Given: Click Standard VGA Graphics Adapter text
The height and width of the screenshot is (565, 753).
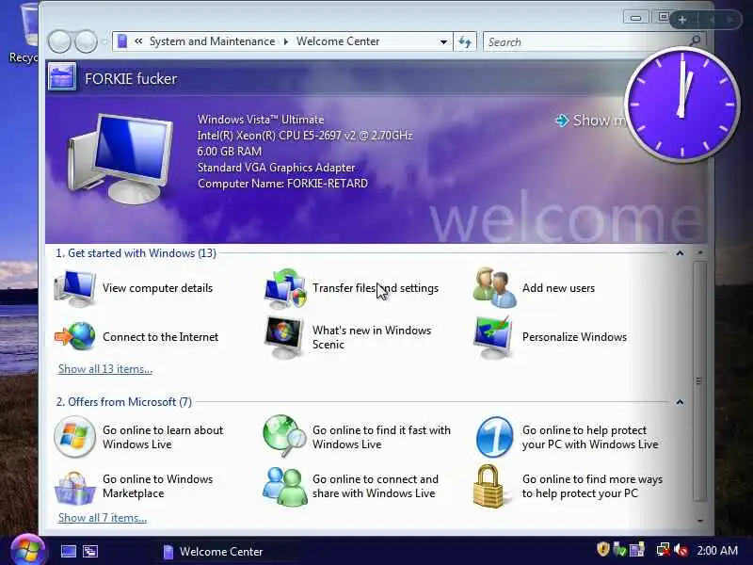Looking at the screenshot, I should (276, 168).
